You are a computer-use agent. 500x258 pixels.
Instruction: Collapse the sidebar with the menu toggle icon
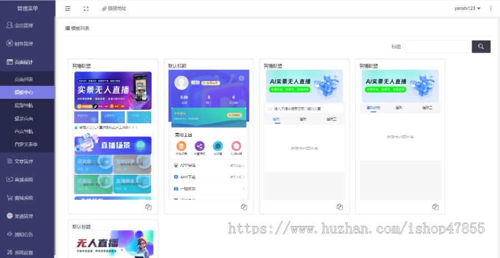coord(68,9)
